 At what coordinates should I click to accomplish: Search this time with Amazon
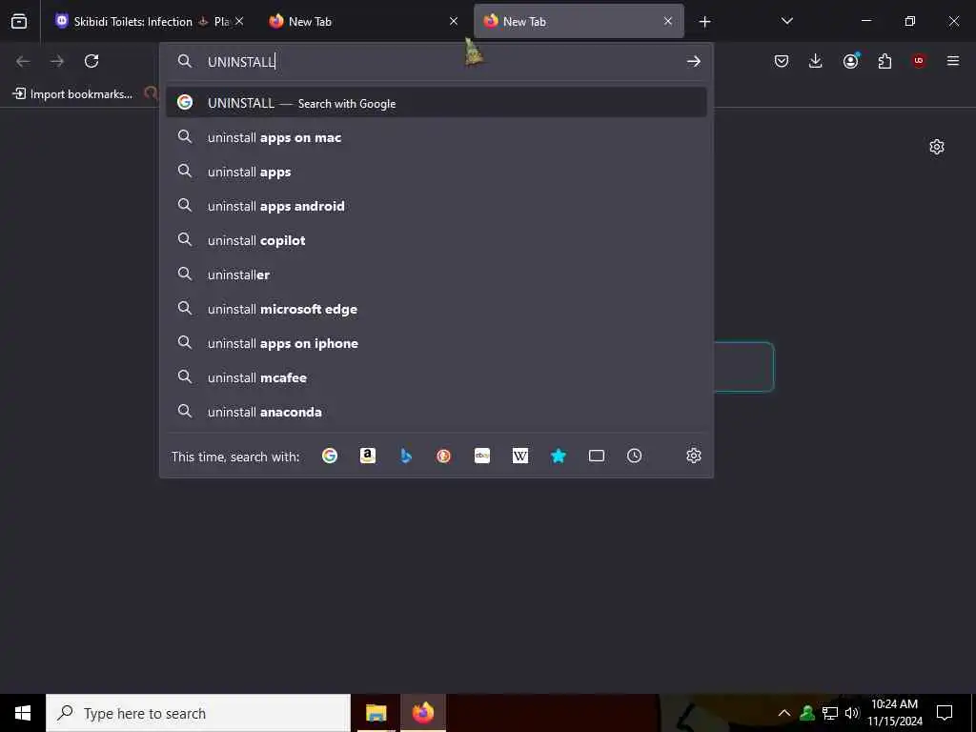(368, 457)
